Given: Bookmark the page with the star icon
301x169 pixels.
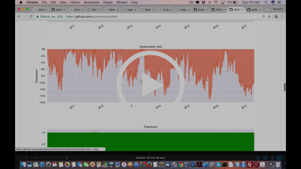Looking at the screenshot, I should (269, 17).
